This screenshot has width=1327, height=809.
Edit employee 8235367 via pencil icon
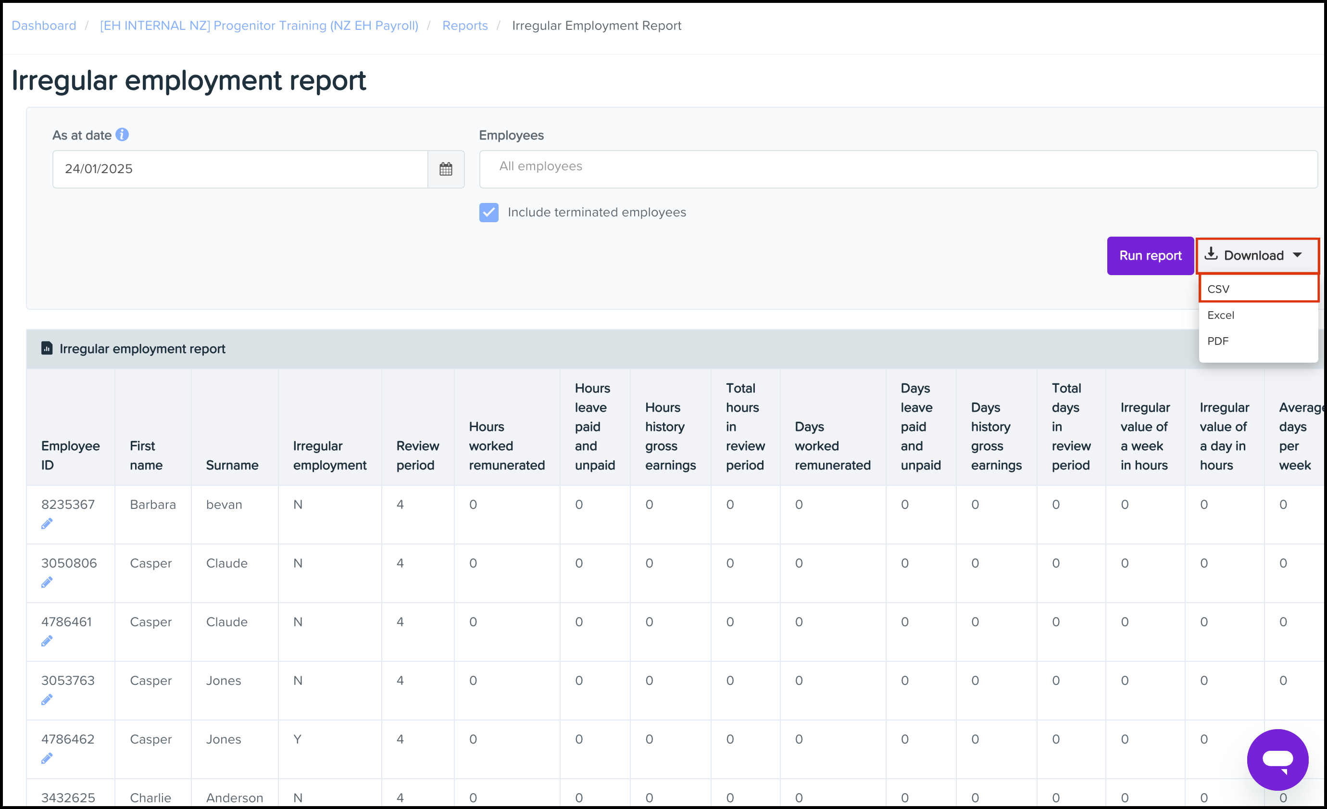[47, 523]
